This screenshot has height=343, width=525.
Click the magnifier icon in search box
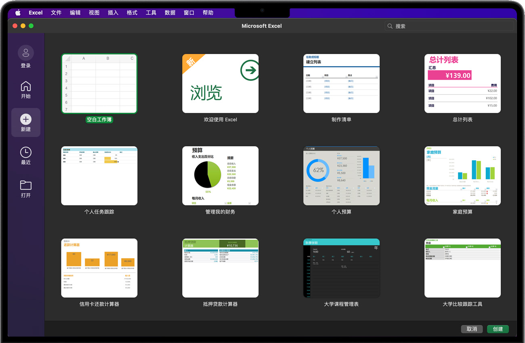(390, 26)
